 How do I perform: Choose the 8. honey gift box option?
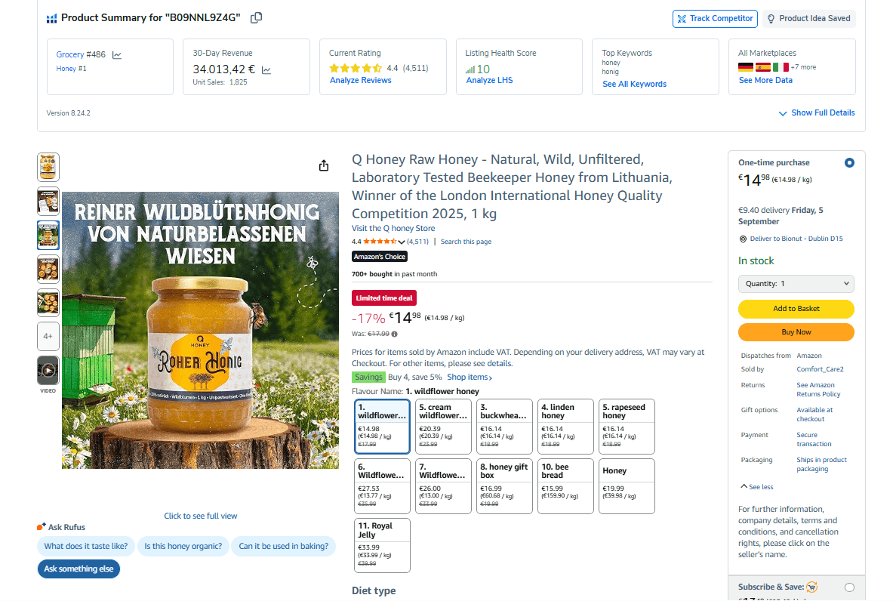pyautogui.click(x=504, y=486)
